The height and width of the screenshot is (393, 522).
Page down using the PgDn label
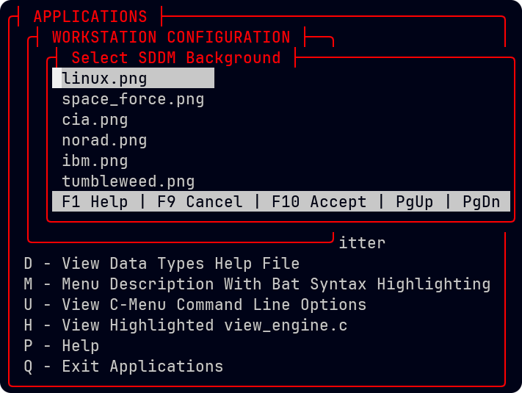481,202
